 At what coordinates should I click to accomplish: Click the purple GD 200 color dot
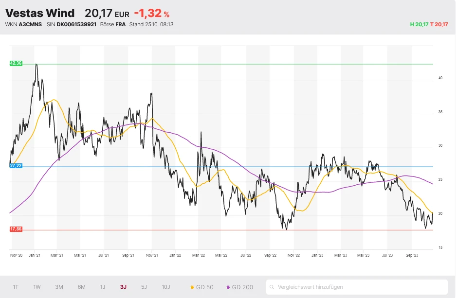(x=228, y=287)
